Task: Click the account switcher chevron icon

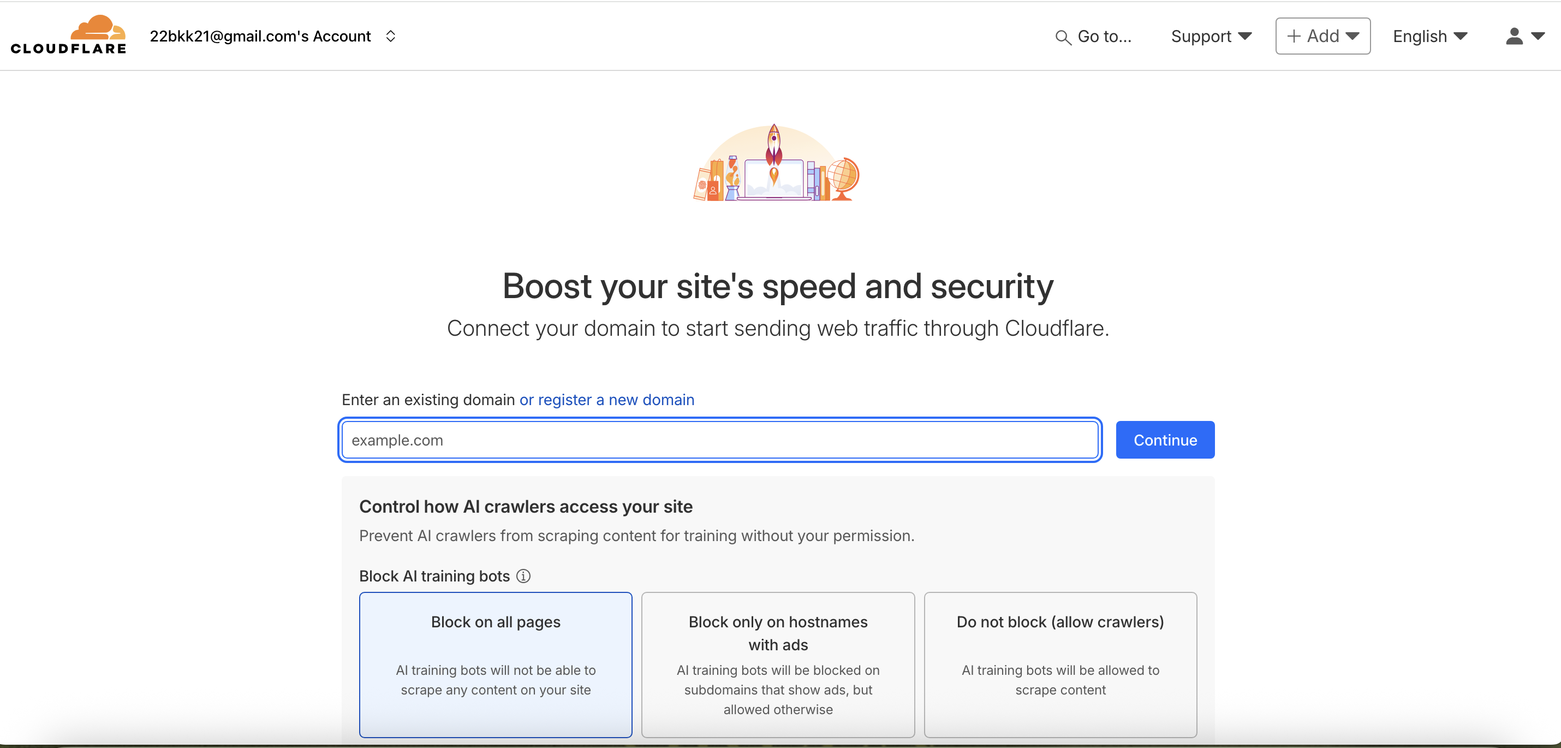Action: [391, 37]
